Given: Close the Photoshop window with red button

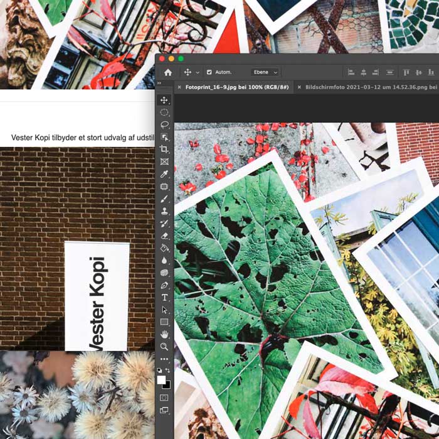Looking at the screenshot, I should (162, 58).
